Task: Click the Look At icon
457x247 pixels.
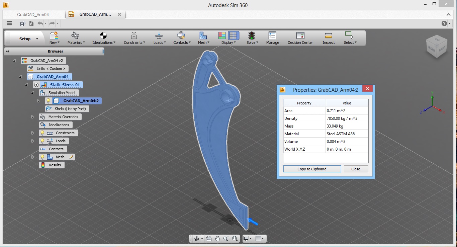Action: tap(209, 239)
